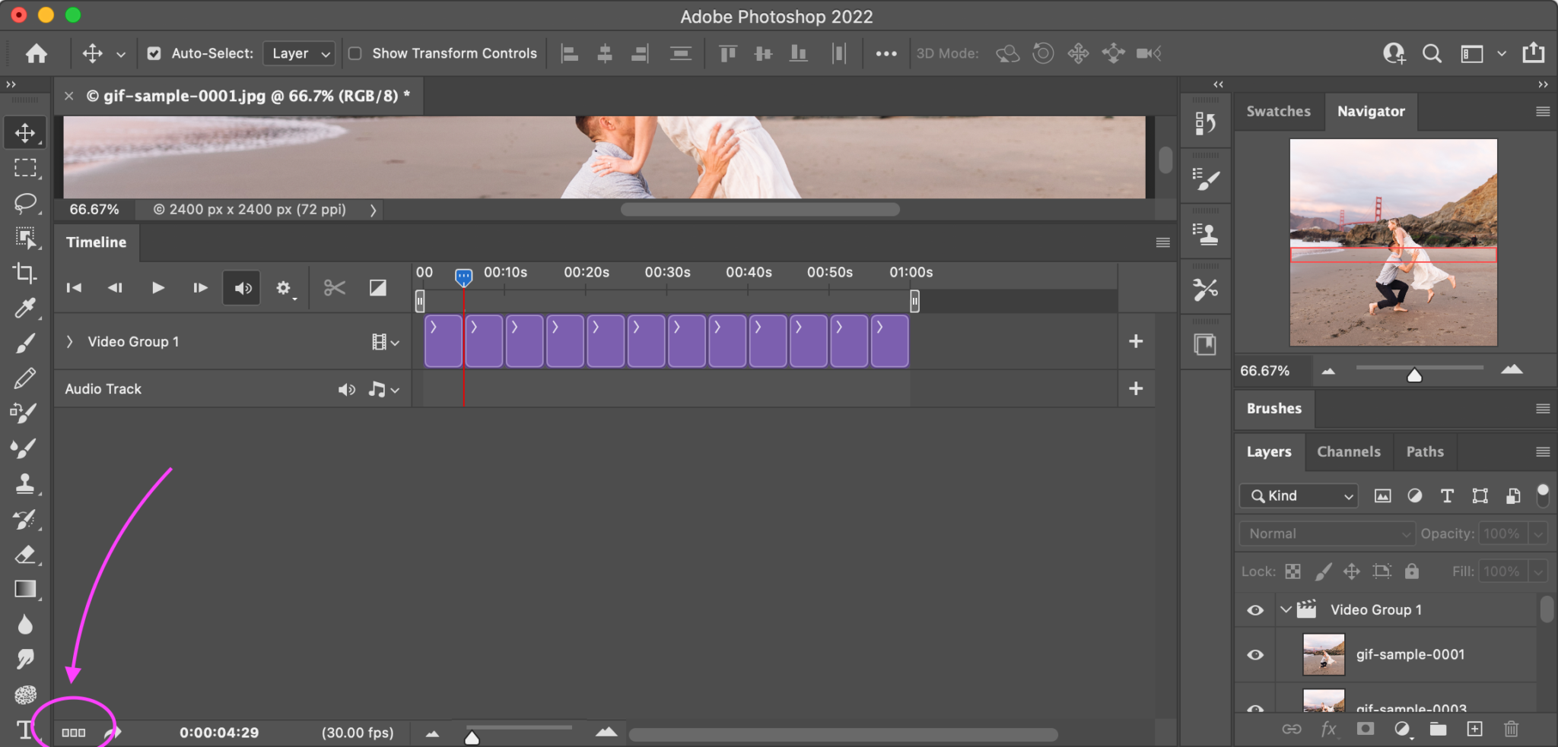Add media to Video Group 1 with plus button

pos(1136,341)
